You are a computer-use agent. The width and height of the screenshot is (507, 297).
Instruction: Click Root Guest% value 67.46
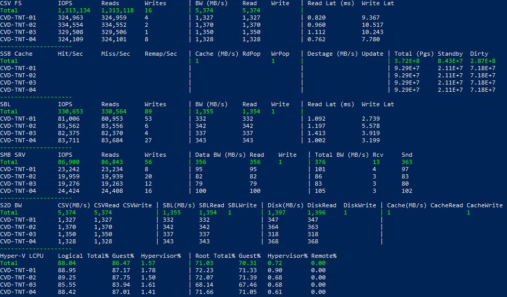(248, 285)
